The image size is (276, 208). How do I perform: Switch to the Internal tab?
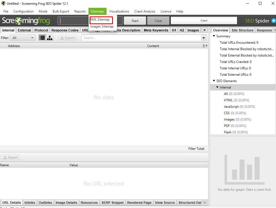coord(8,30)
